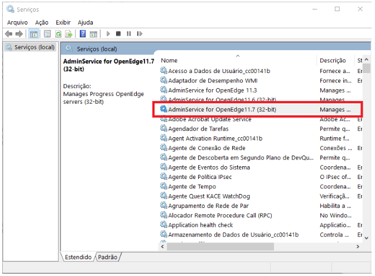Start the service with the play icon
The height and width of the screenshot is (276, 375).
pyautogui.click(x=108, y=34)
